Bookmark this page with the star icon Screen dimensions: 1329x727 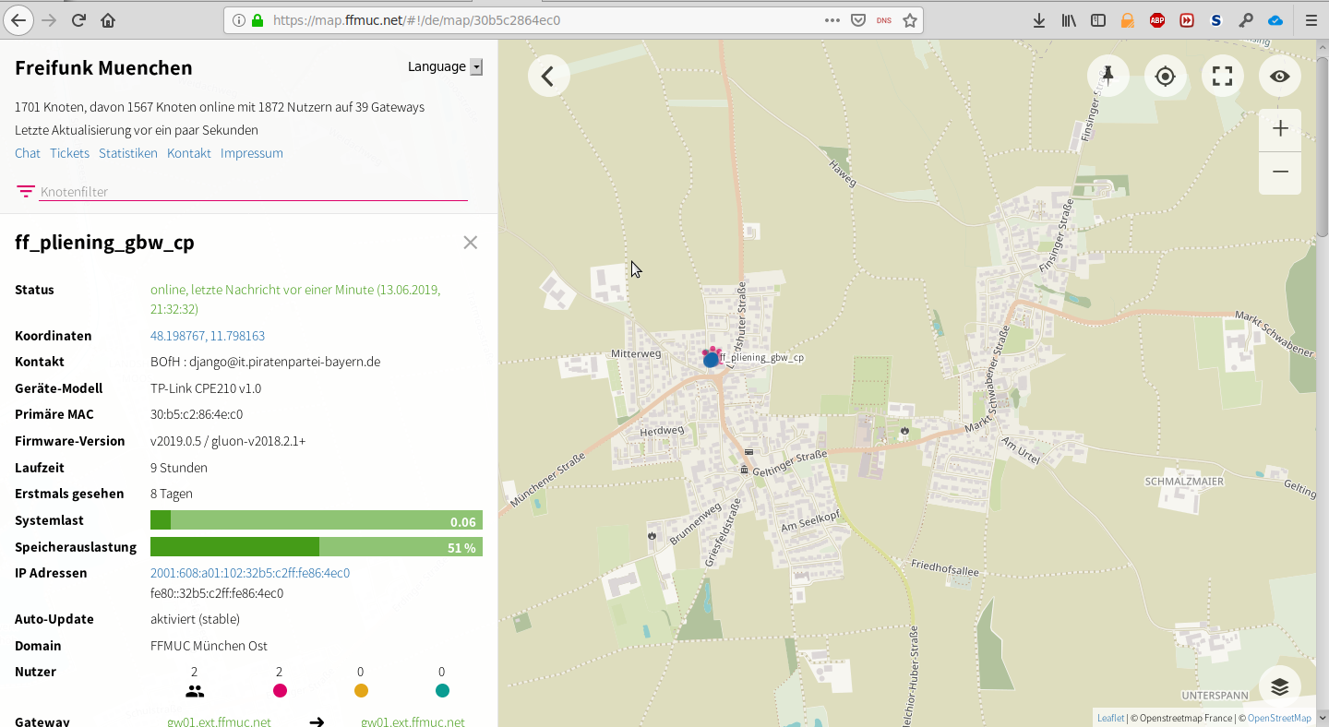coord(910,20)
